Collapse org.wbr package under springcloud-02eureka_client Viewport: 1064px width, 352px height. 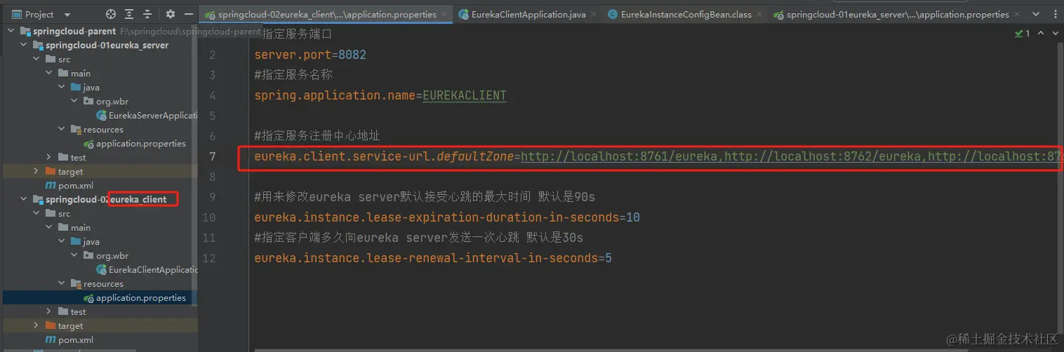tap(74, 256)
